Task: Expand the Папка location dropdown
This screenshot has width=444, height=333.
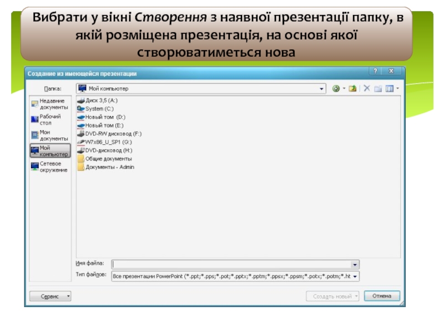Action: pyautogui.click(x=321, y=89)
